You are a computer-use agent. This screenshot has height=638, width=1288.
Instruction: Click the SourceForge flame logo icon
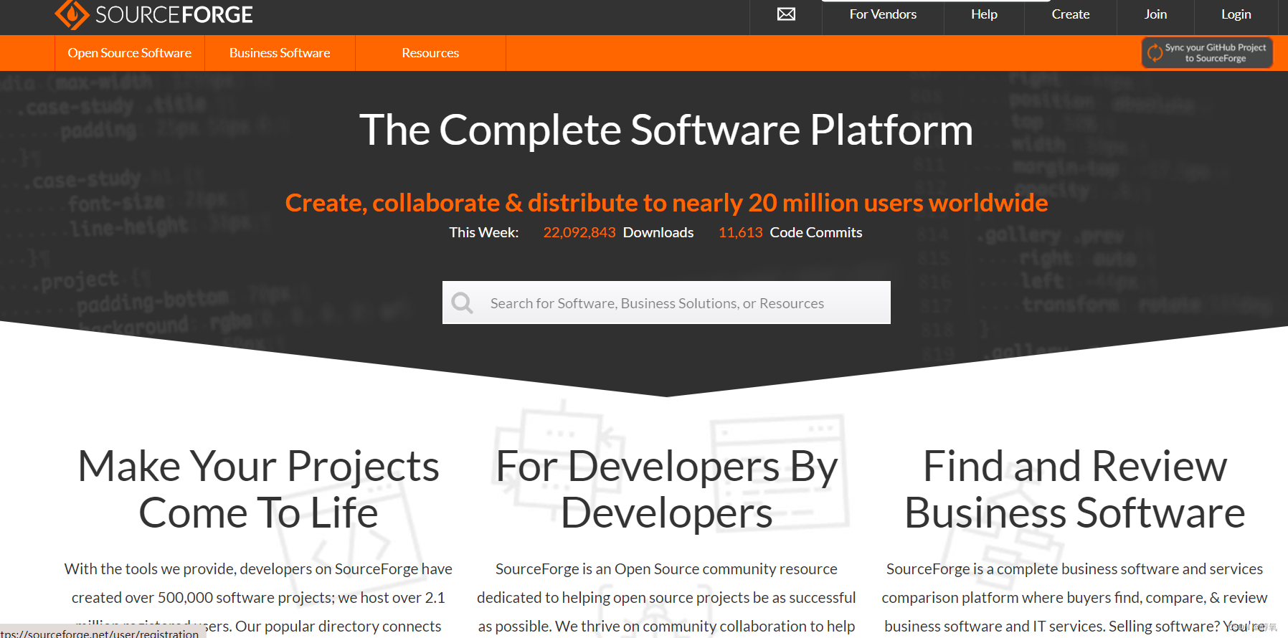pos(72,14)
